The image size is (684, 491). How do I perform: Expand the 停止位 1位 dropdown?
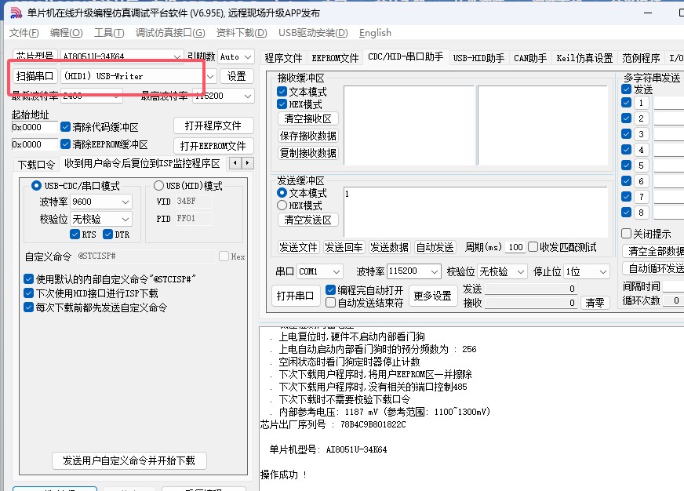603,271
